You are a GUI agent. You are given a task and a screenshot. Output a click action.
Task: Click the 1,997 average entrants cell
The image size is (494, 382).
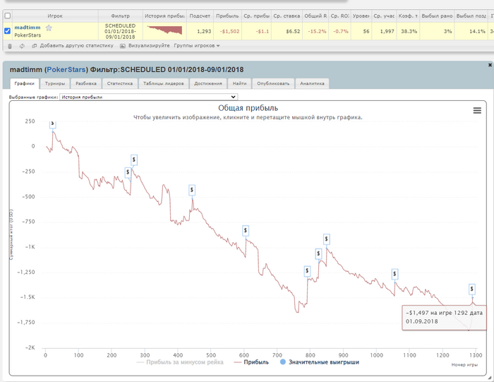(x=384, y=31)
